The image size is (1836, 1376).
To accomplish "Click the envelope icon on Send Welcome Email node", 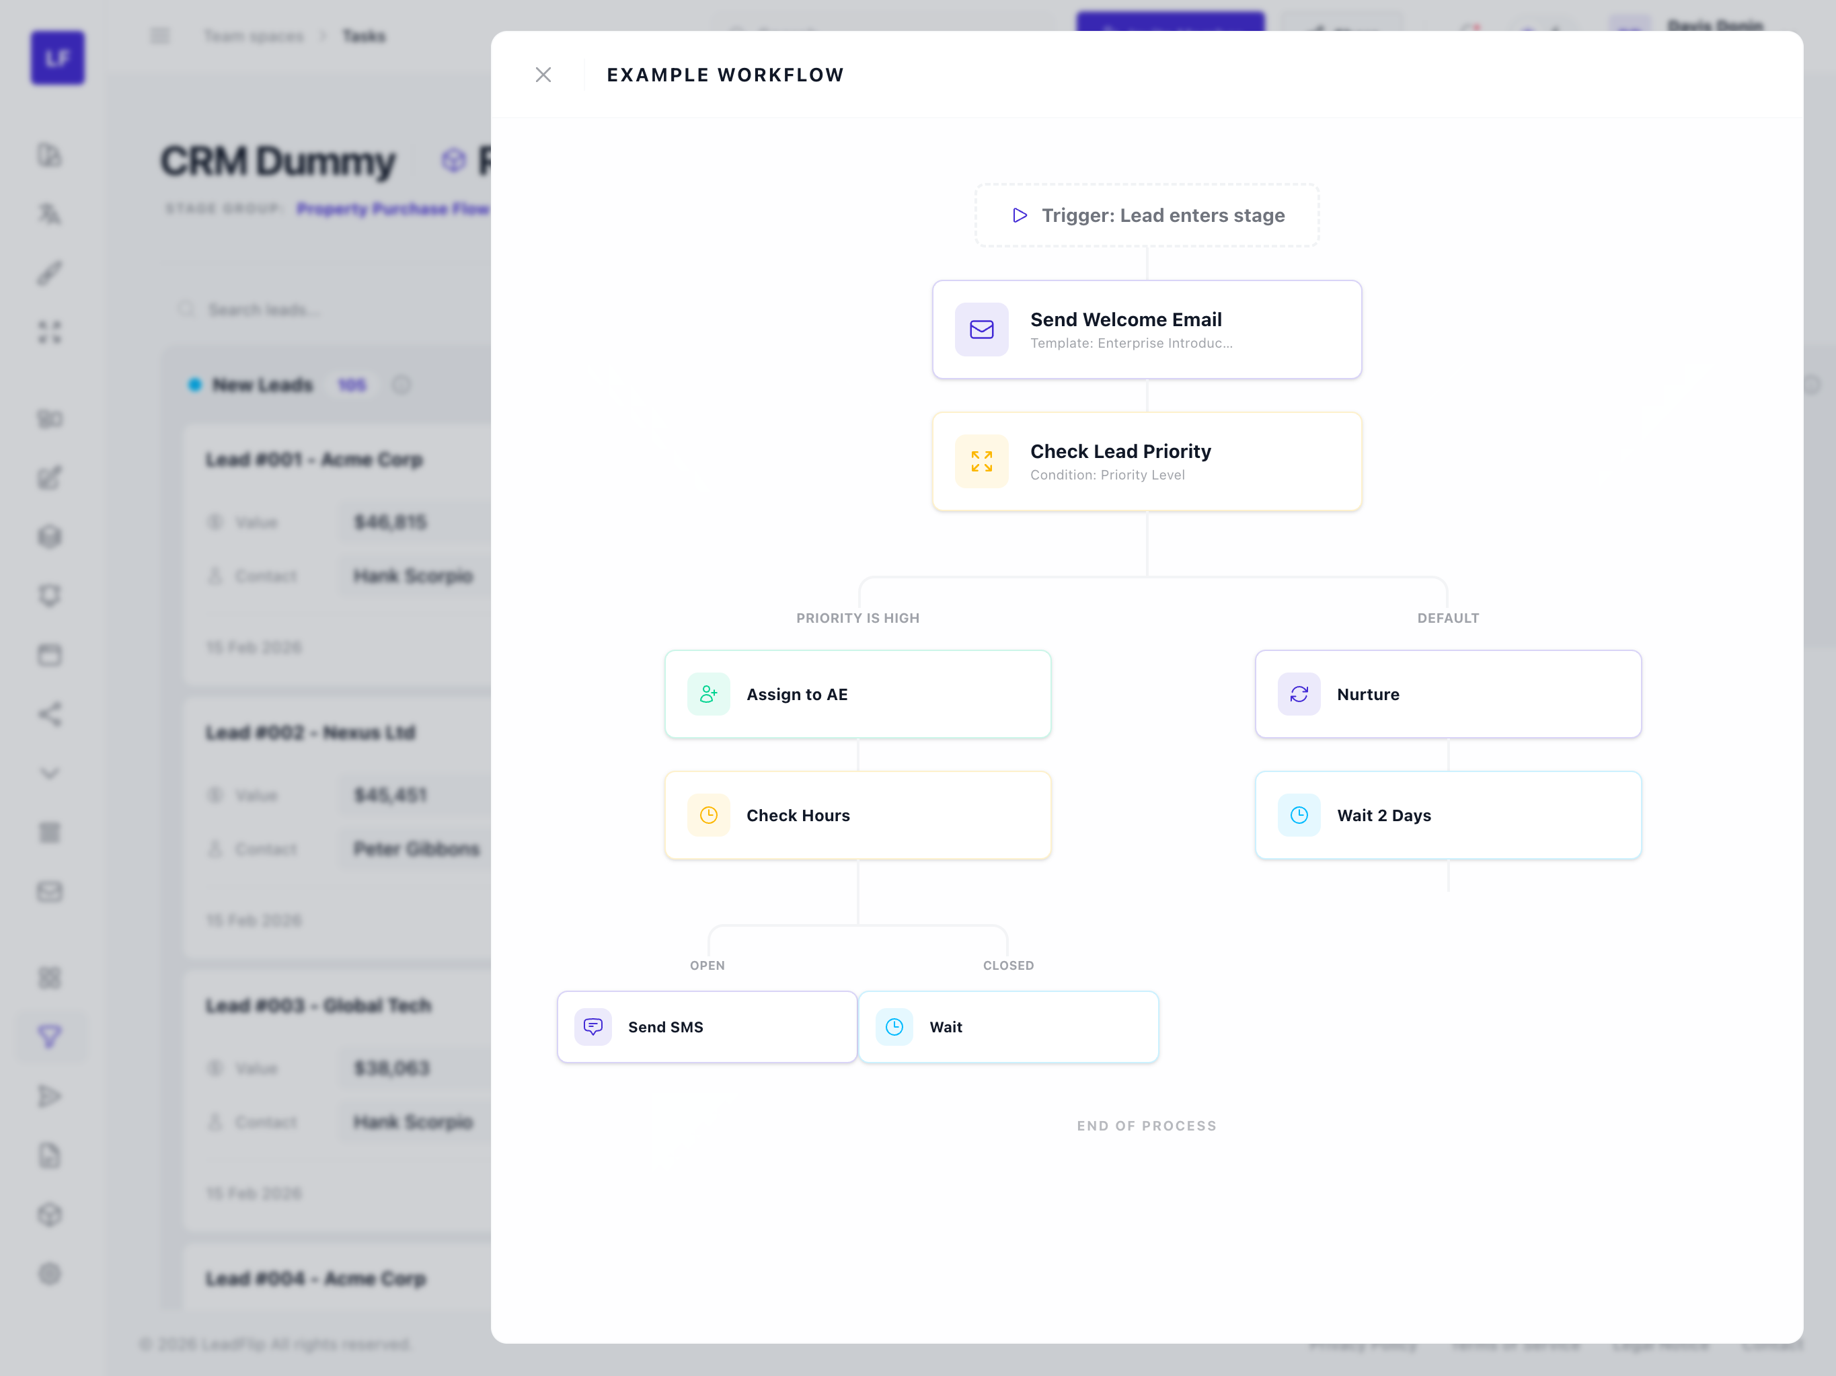I will (981, 330).
